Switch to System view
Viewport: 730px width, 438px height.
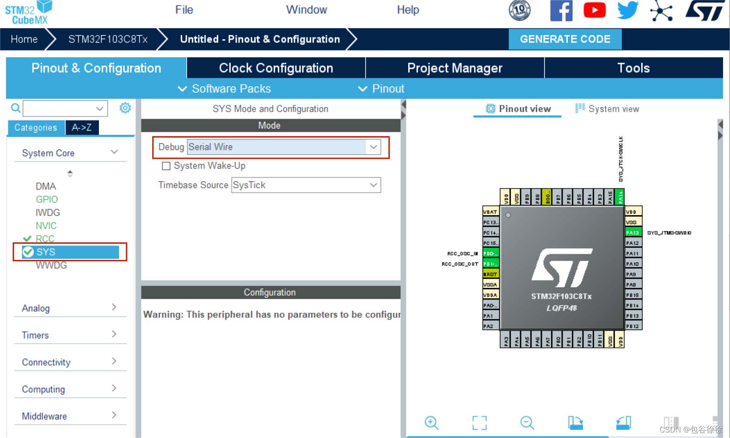point(607,109)
